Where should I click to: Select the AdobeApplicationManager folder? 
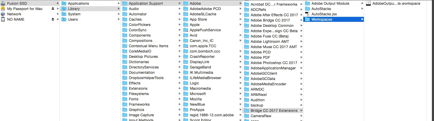tap(273, 68)
